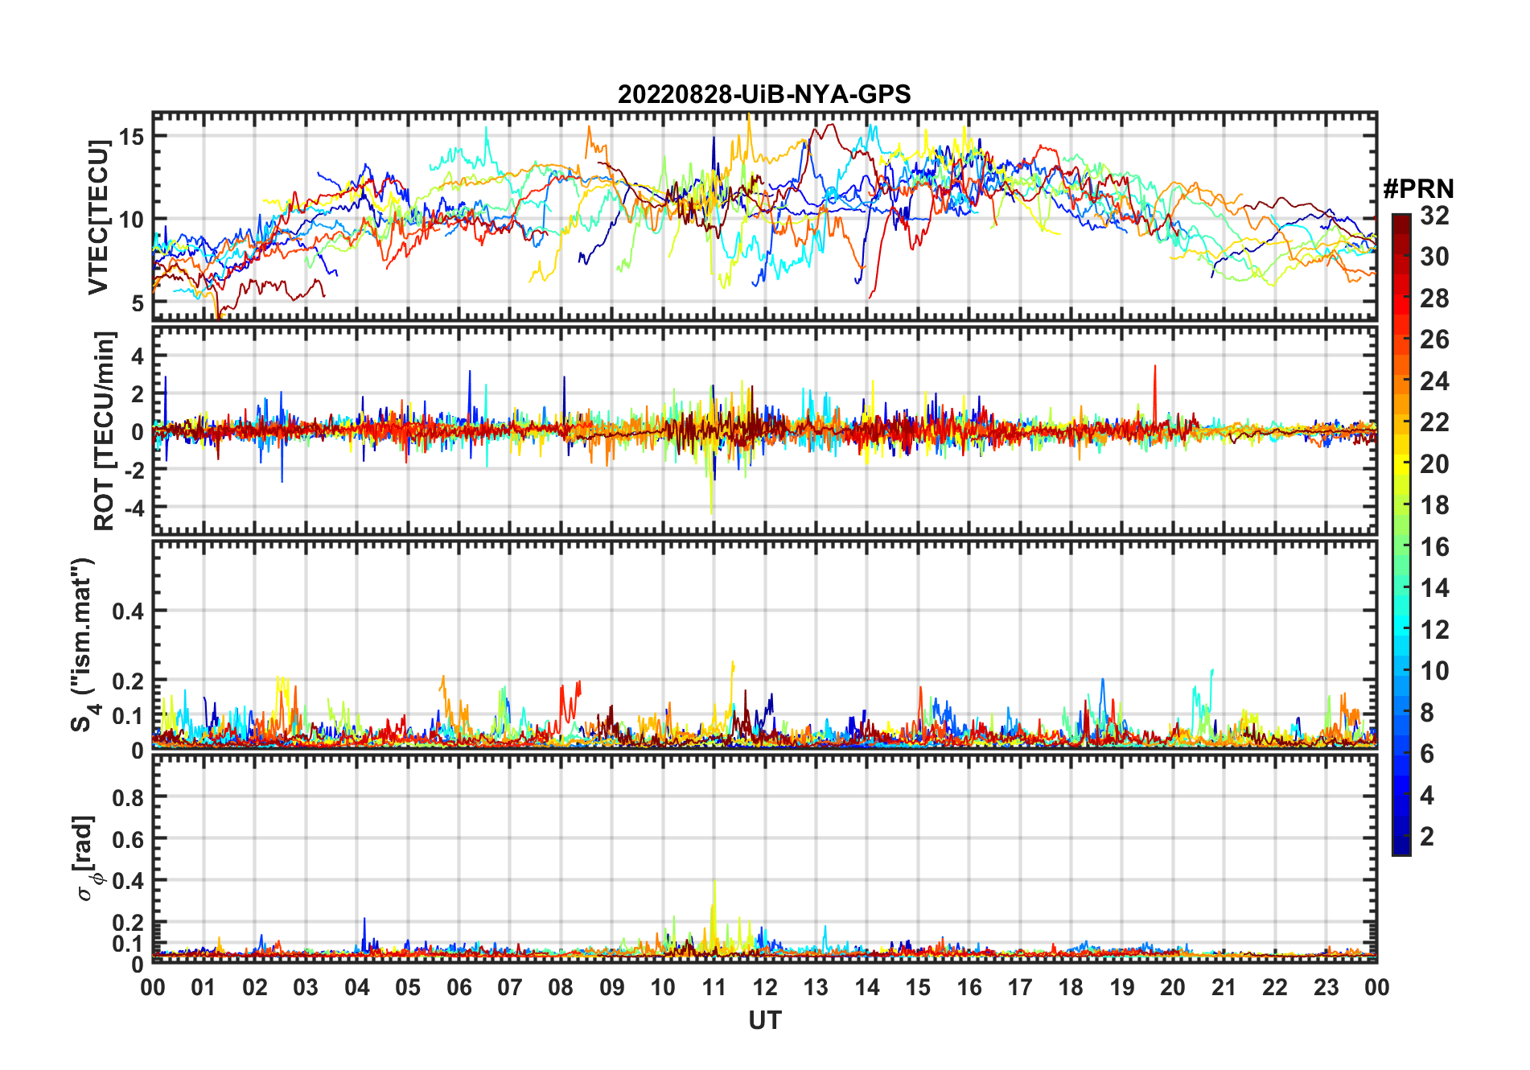Click x-axis hour tick label 17
1530x1070 pixels.
click(1020, 987)
